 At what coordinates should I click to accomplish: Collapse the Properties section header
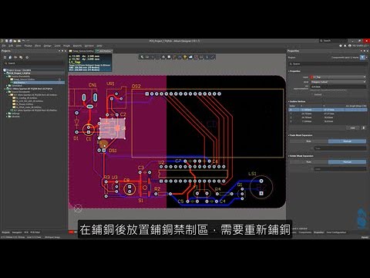pos(294,71)
